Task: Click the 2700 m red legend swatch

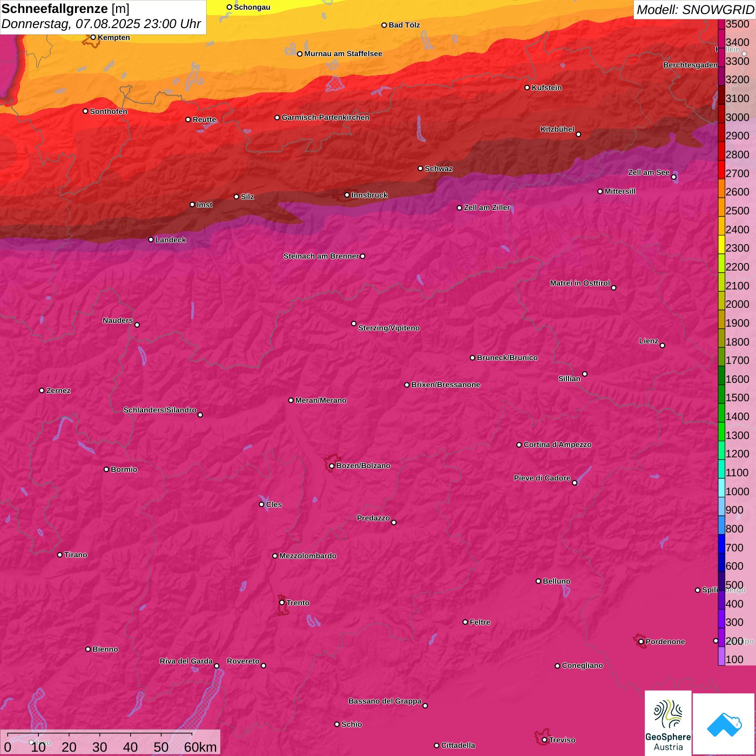Action: point(721,170)
